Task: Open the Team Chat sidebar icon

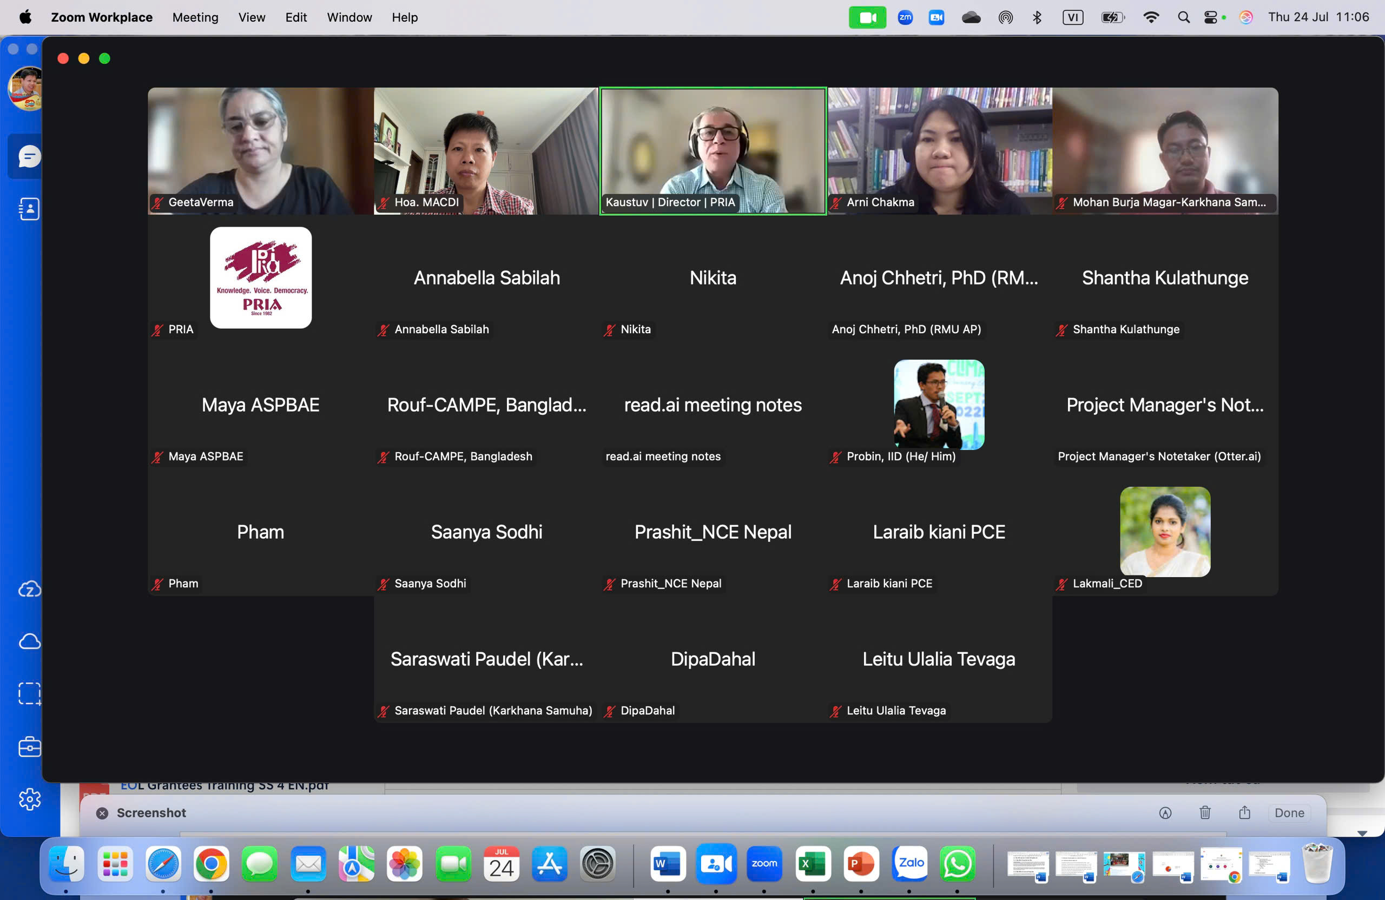Action: [28, 156]
